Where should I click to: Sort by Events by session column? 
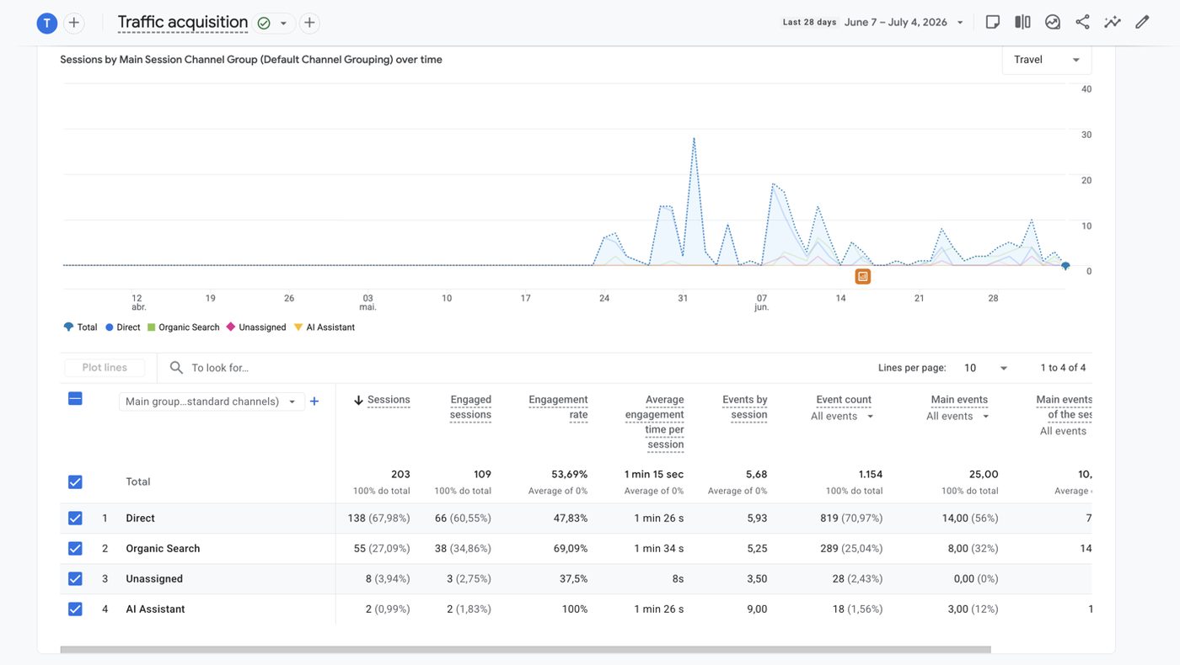coord(745,407)
